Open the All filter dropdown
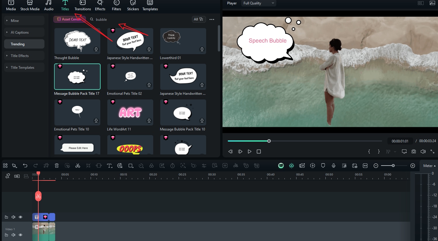 [199, 19]
